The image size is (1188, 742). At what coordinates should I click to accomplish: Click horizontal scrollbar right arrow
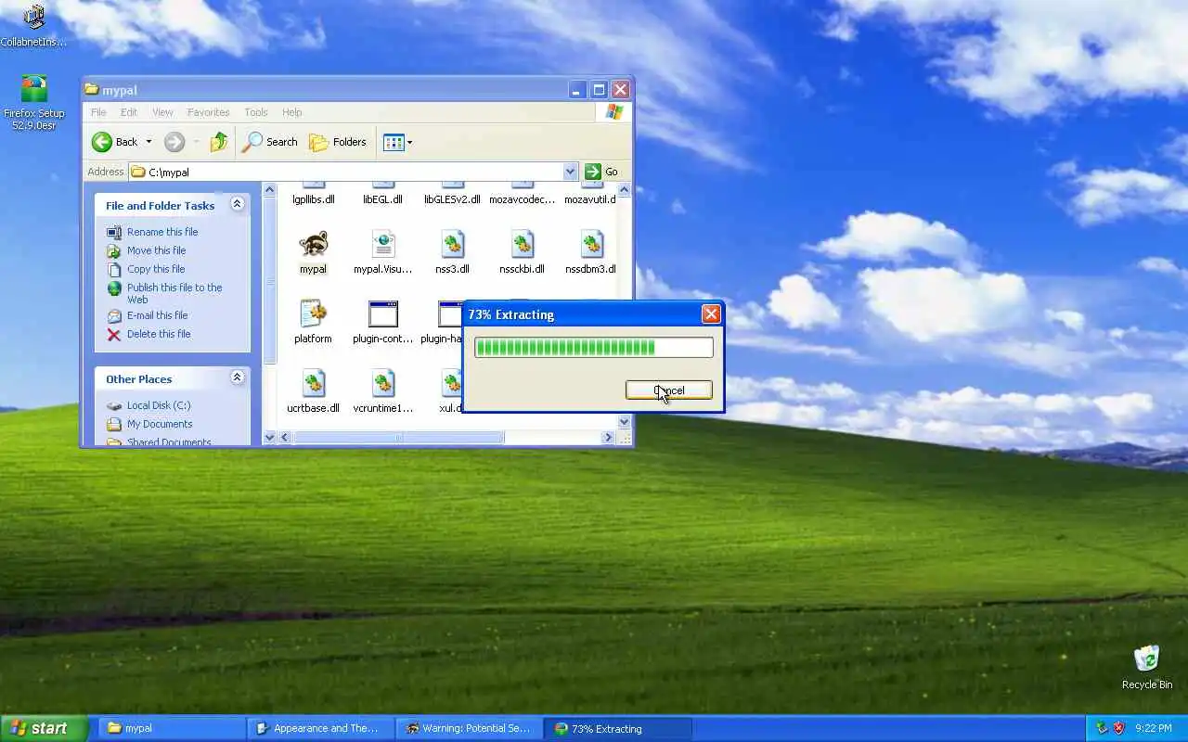point(609,437)
